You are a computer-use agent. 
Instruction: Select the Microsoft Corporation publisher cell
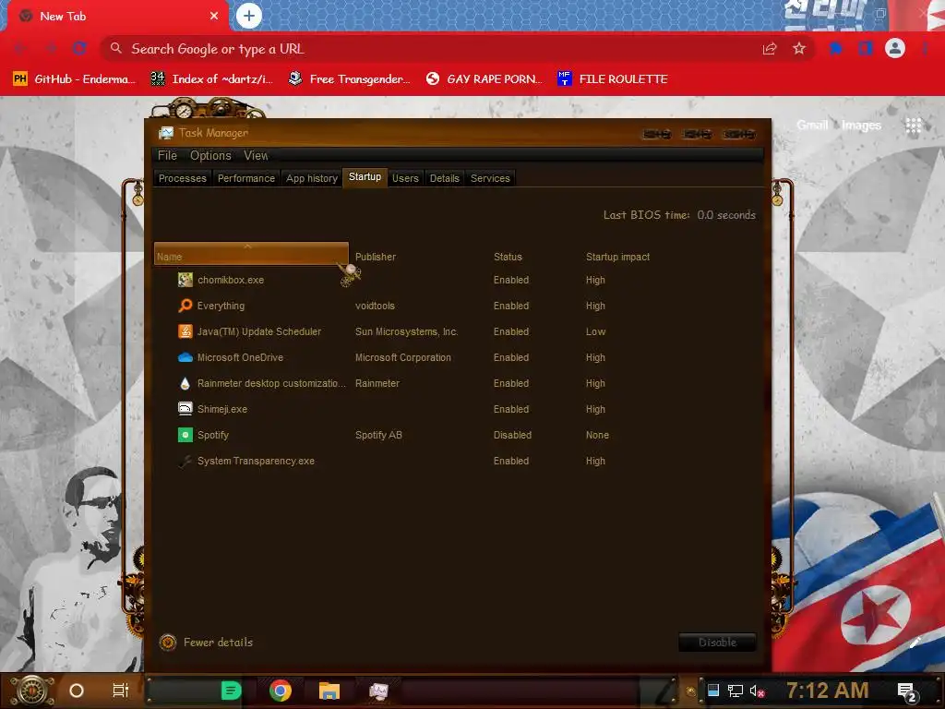tap(403, 357)
